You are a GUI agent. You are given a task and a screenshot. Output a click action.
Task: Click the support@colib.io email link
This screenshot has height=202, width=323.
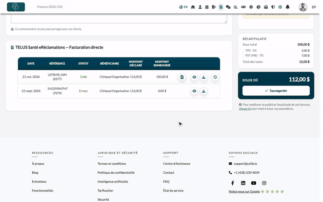click(245, 164)
